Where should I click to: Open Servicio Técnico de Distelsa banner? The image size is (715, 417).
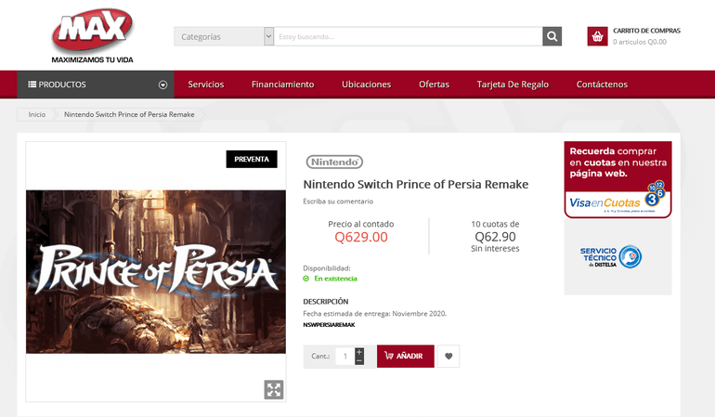(617, 256)
